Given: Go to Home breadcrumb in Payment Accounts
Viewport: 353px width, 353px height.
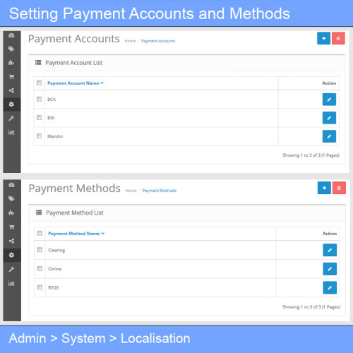Looking at the screenshot, I should 130,41.
